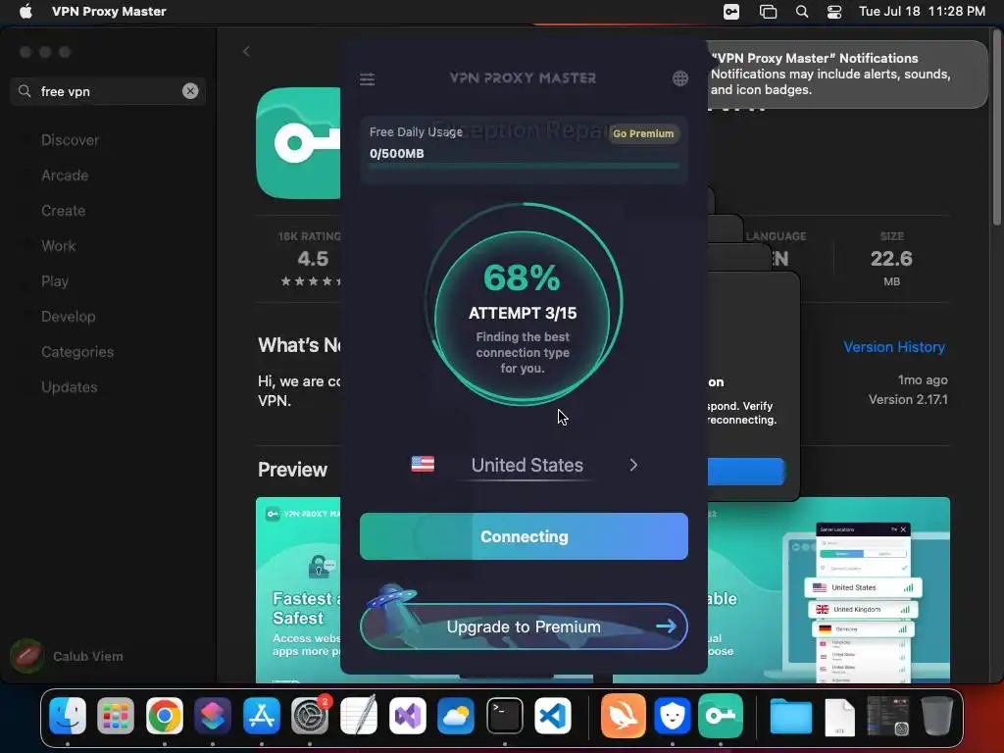This screenshot has height=753, width=1004.
Task: Expand the United States server chevron
Action: click(x=633, y=465)
